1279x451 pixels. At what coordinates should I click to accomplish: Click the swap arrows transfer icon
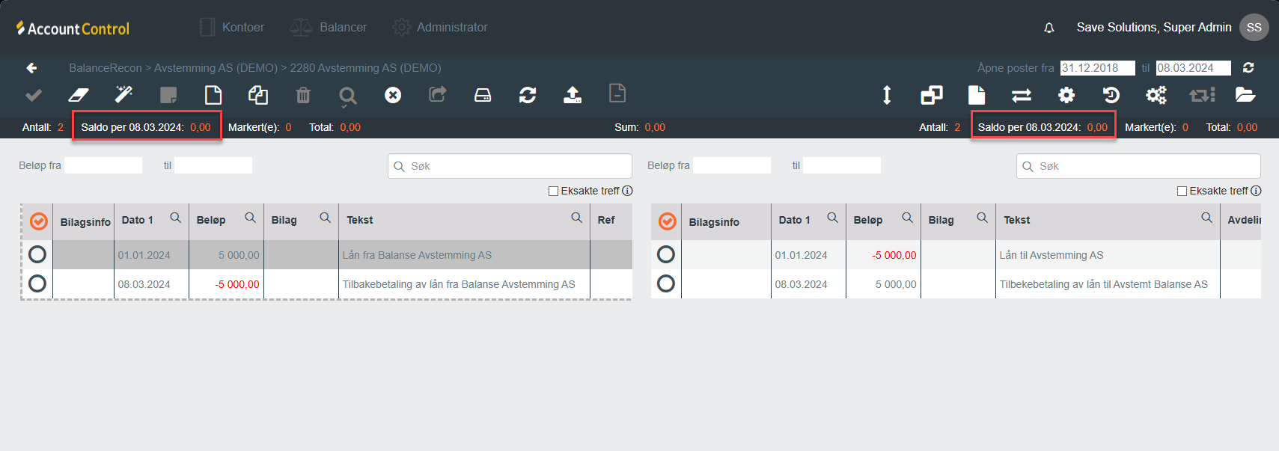click(x=1022, y=95)
